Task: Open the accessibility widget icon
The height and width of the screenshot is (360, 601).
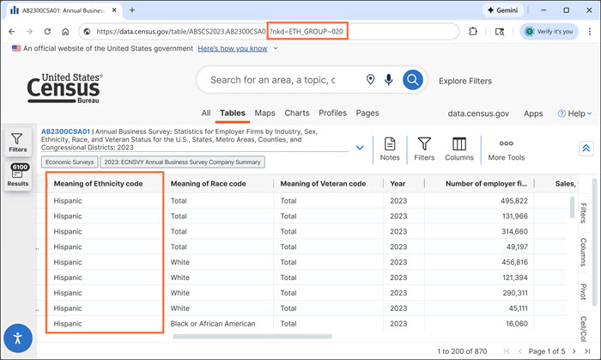Action: [x=18, y=339]
